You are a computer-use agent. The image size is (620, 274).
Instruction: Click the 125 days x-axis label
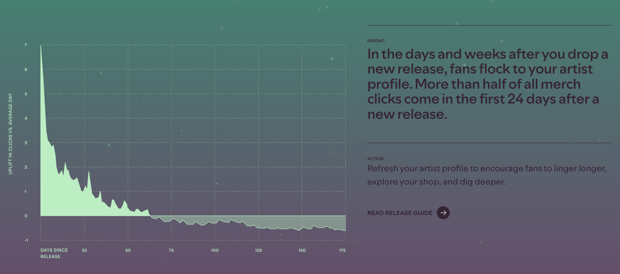[258, 250]
